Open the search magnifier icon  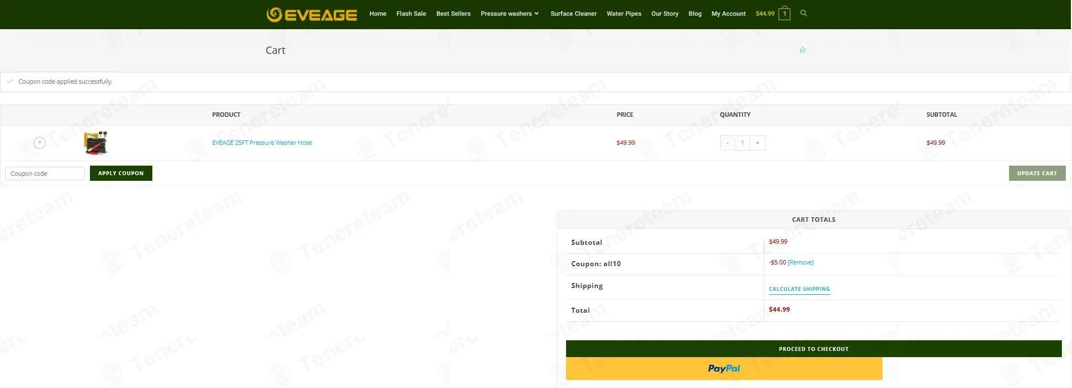pos(803,13)
